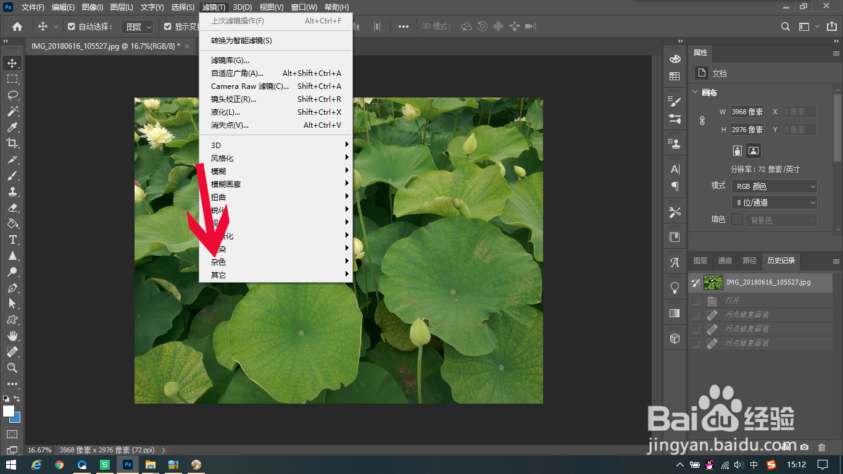
Task: Toggle Quick Mask mode icon
Action: 12,434
